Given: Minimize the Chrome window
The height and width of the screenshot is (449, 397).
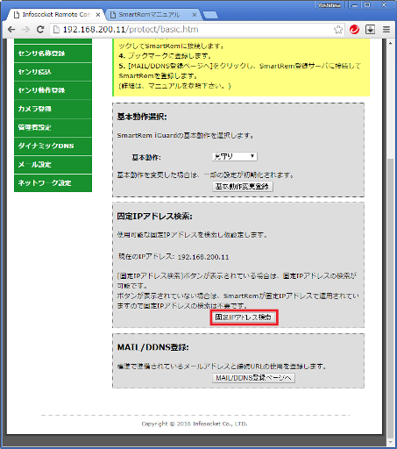Looking at the screenshot, I should click(x=355, y=5).
